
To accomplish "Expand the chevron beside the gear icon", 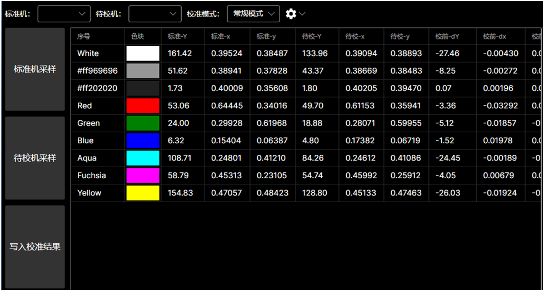I will coord(302,14).
